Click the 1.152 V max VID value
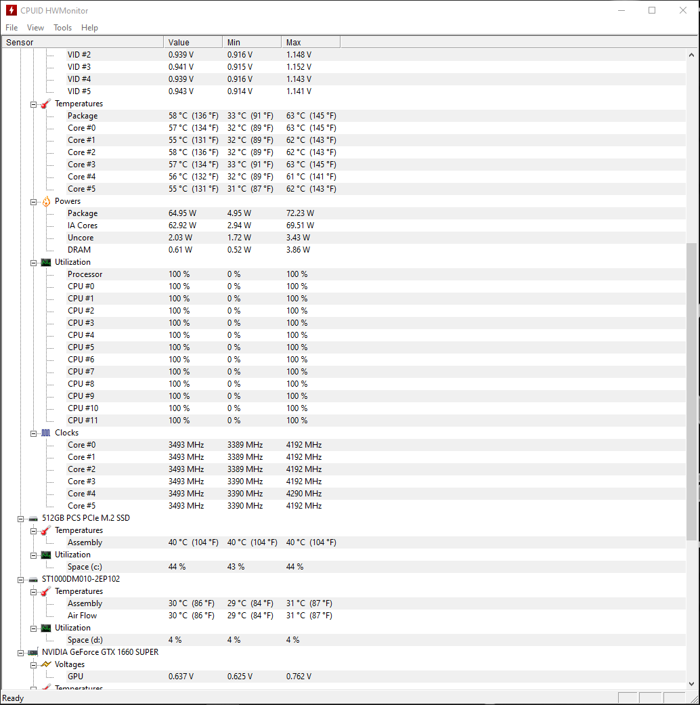Image resolution: width=700 pixels, height=705 pixels. coord(299,67)
